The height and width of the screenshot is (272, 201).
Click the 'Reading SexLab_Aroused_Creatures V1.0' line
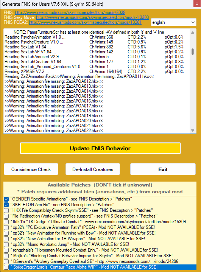(x=94, y=67)
